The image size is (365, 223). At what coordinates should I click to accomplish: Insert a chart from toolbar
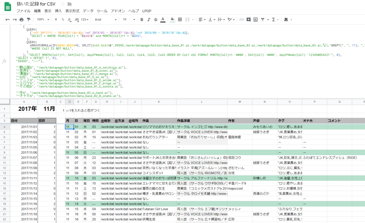pos(256,20)
